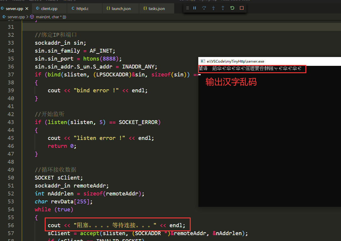Click line number 37 gutter to set breakpoint

[11, 74]
